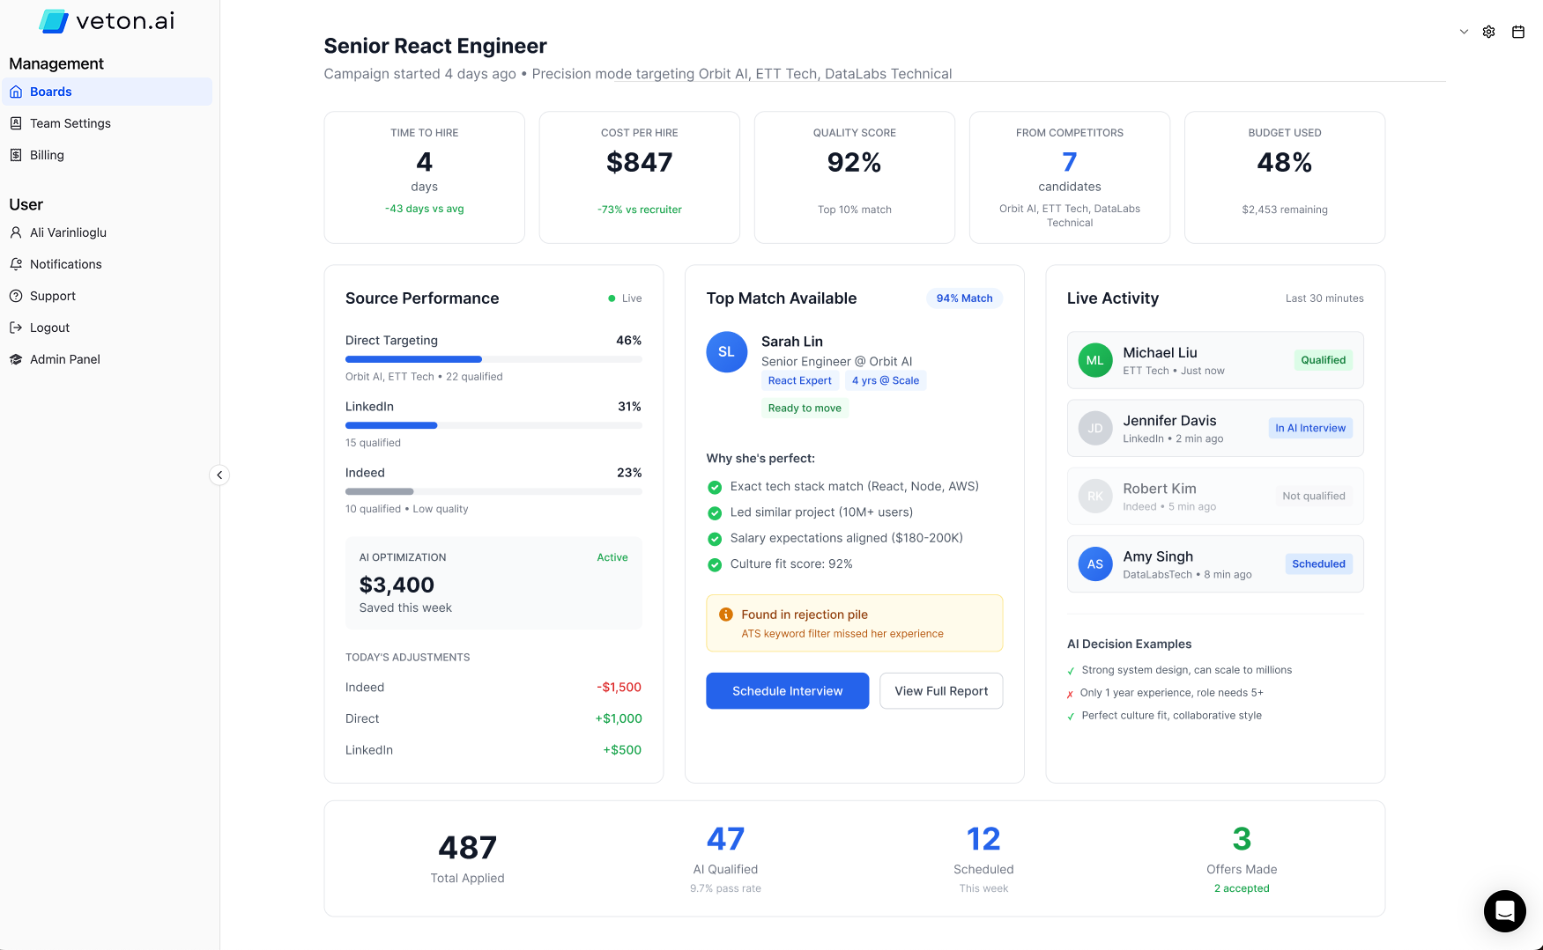Viewport: 1543px width, 950px height.
Task: Click red cross beside Only 1 year experience
Action: 1071,694
